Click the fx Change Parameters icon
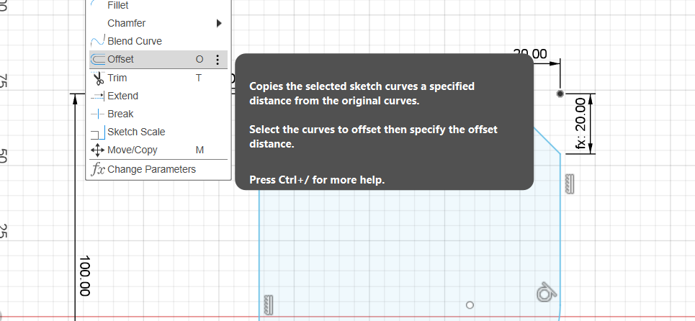 click(97, 170)
